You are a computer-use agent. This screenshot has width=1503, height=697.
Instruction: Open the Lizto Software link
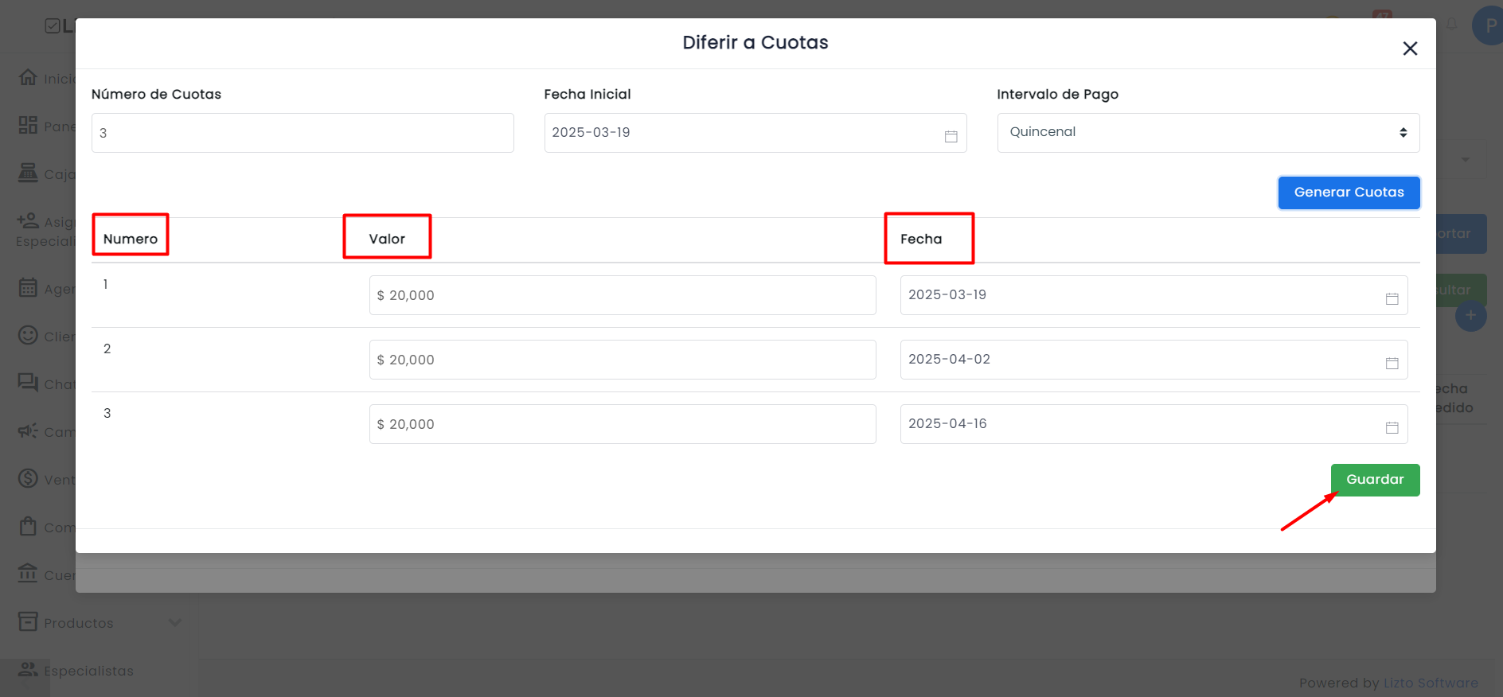1431,683
